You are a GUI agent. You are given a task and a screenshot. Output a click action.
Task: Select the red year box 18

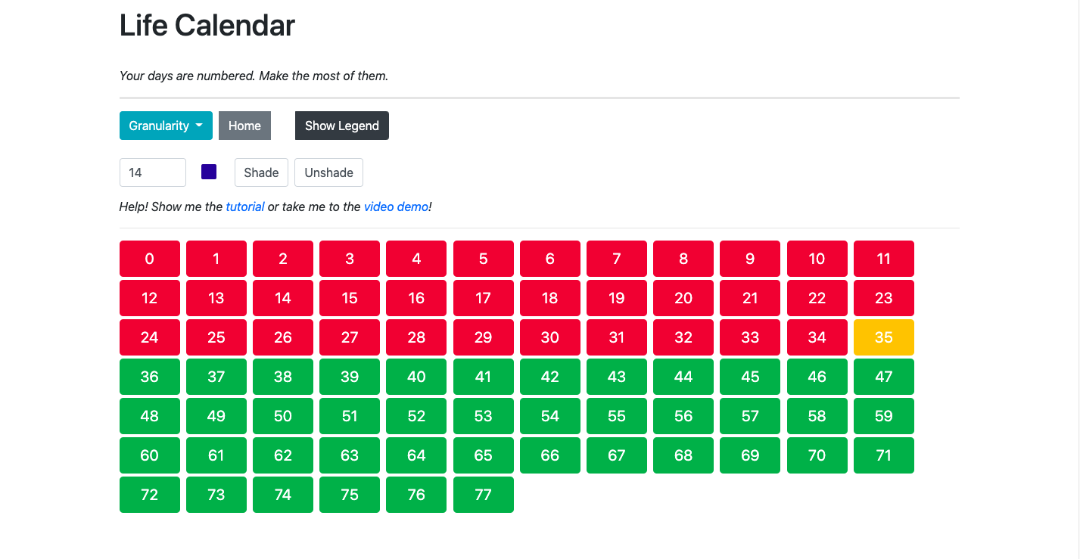click(550, 298)
